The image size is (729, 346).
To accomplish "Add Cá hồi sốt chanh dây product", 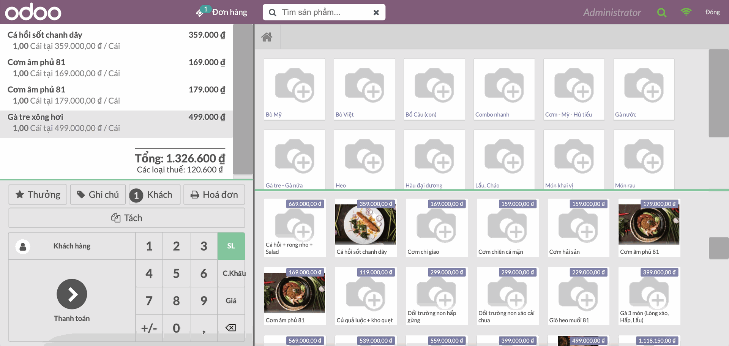I will 366,228.
